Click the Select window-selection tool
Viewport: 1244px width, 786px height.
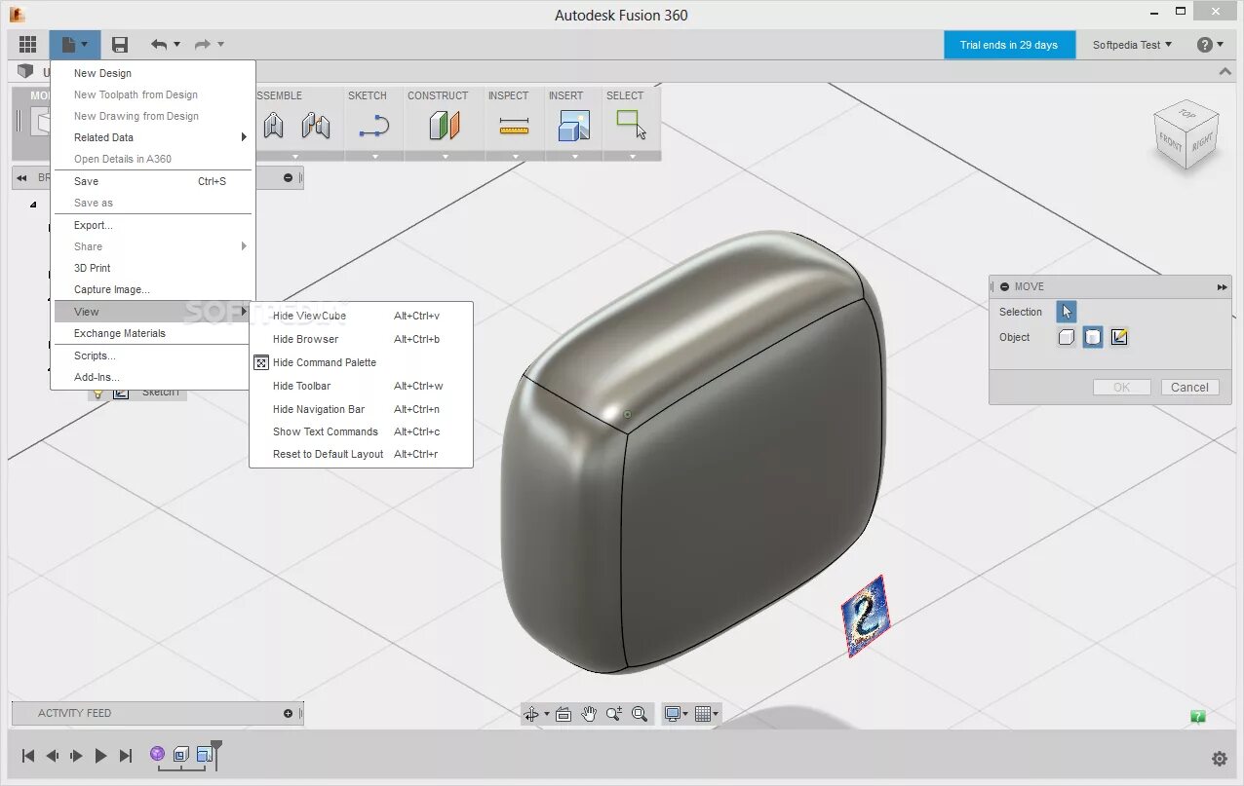pyautogui.click(x=631, y=125)
